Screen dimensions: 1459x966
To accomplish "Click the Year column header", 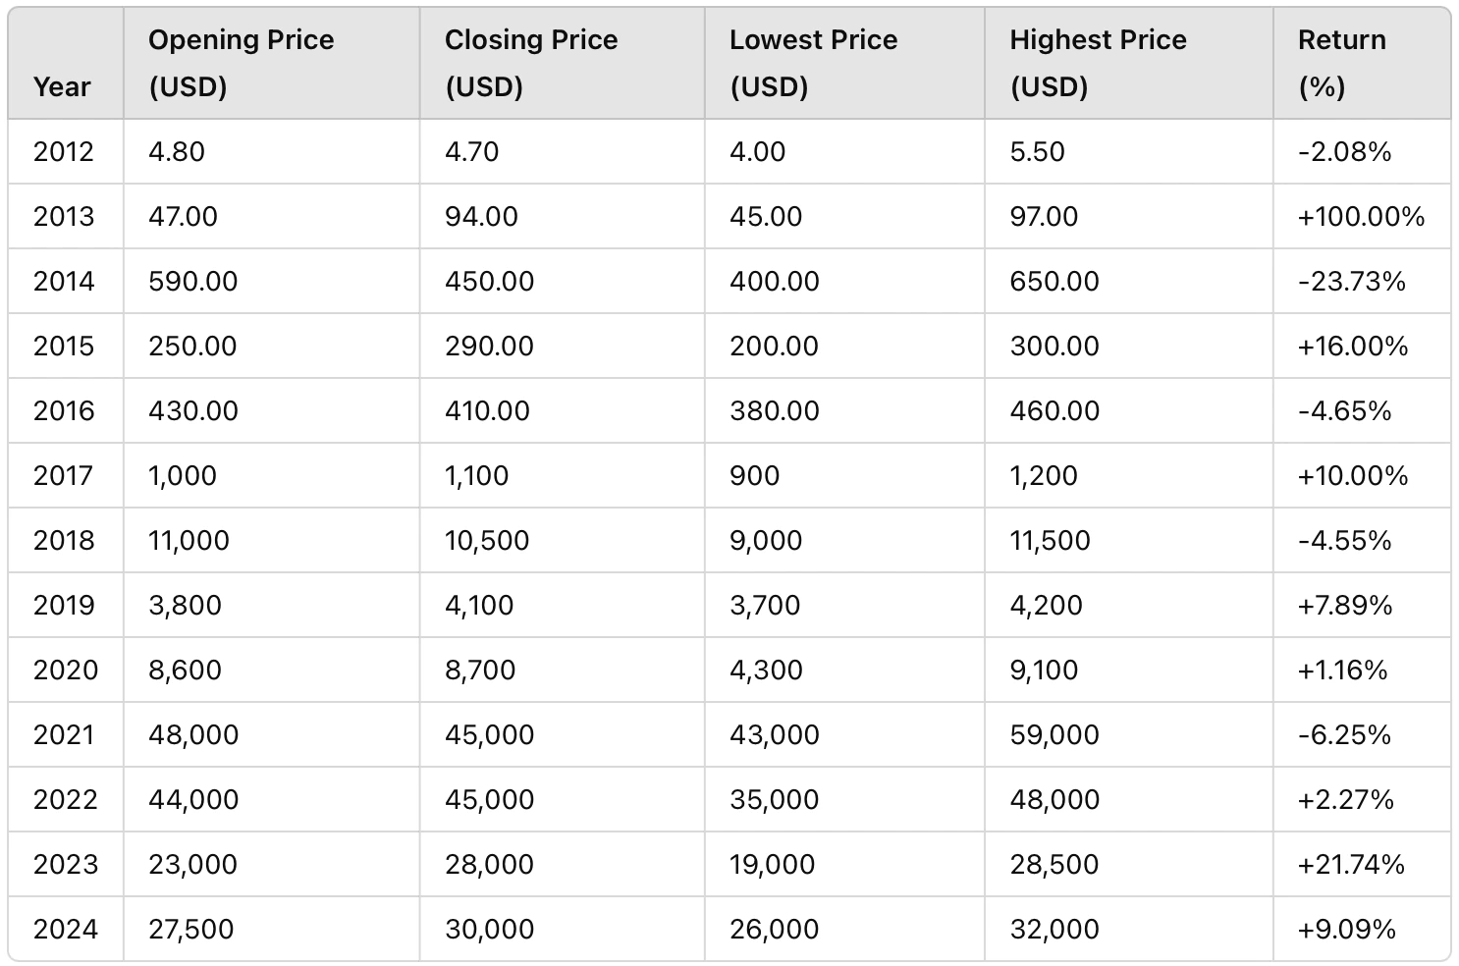I will coord(62,87).
